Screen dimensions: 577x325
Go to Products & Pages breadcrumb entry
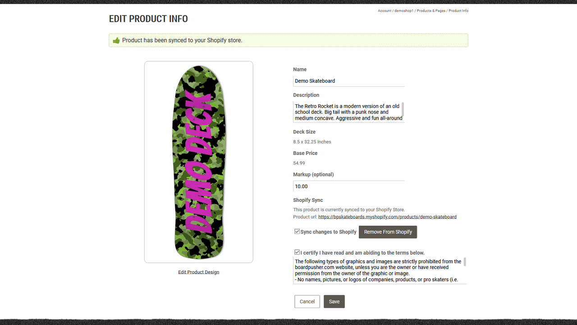431,10
